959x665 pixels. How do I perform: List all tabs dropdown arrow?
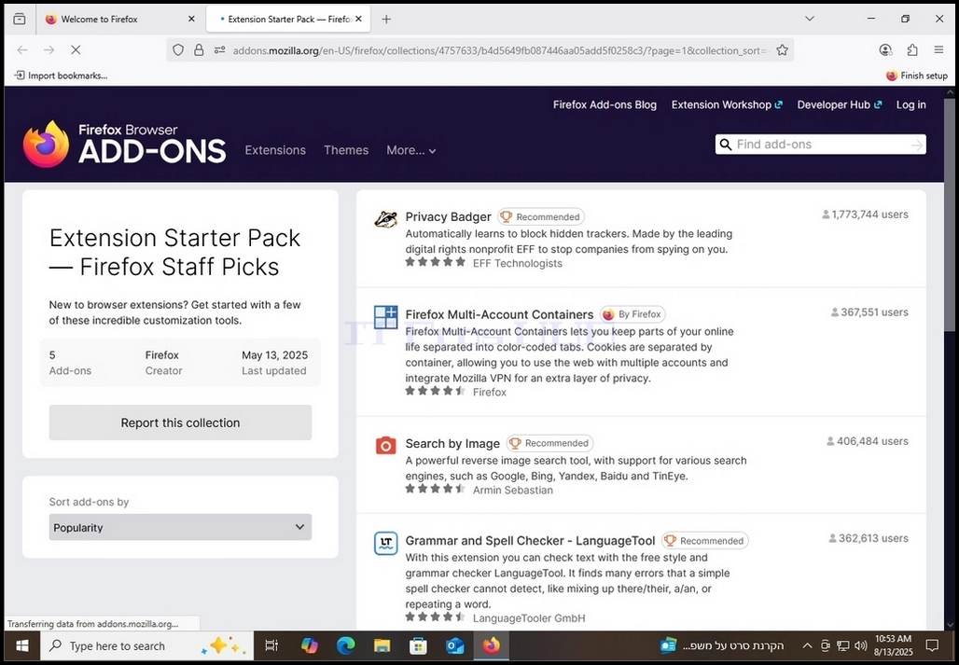809,19
